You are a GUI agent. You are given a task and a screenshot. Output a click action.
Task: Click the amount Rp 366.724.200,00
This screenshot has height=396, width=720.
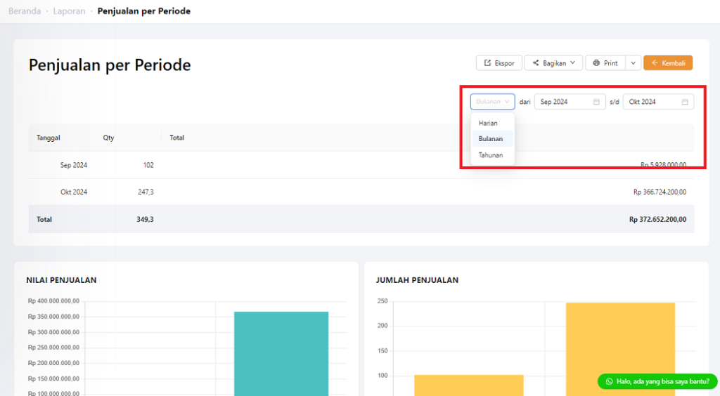pyautogui.click(x=660, y=192)
